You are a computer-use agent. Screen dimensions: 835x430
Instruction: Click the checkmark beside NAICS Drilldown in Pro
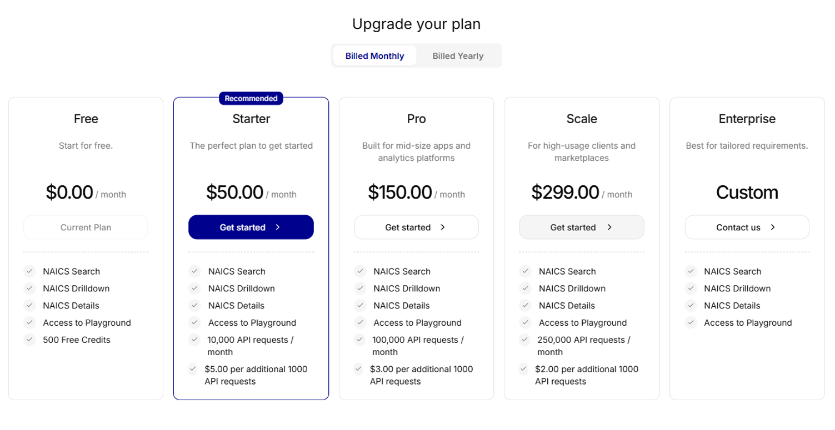point(359,289)
